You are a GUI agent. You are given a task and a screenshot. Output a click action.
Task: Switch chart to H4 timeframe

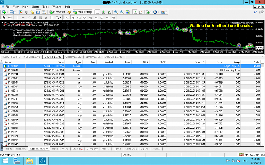pos(96,17)
